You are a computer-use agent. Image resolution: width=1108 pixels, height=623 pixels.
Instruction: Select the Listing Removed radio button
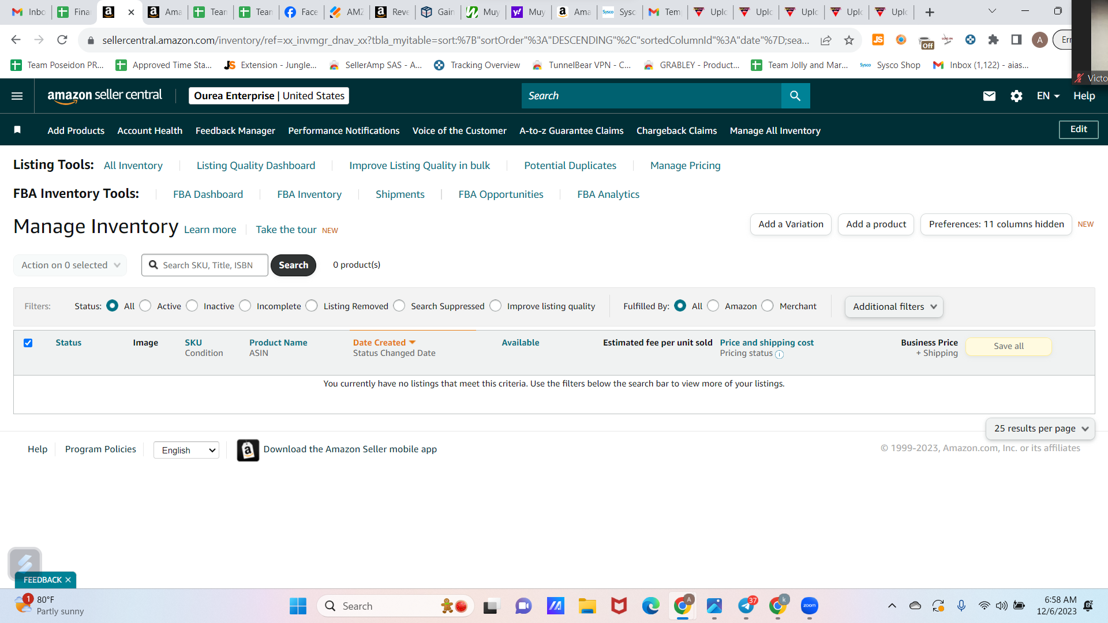(x=312, y=306)
